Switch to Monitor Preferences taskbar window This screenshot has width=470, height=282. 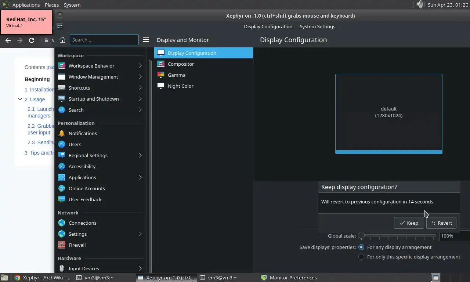point(289,278)
